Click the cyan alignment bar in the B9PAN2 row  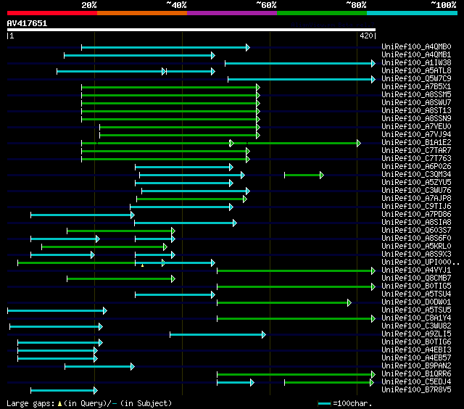(99, 367)
